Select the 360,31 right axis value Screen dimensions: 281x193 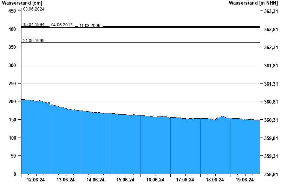tap(270, 120)
